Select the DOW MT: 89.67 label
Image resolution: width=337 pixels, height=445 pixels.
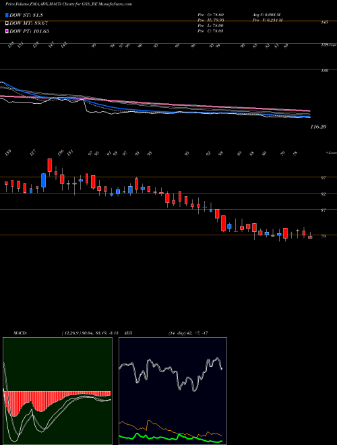pos(28,23)
